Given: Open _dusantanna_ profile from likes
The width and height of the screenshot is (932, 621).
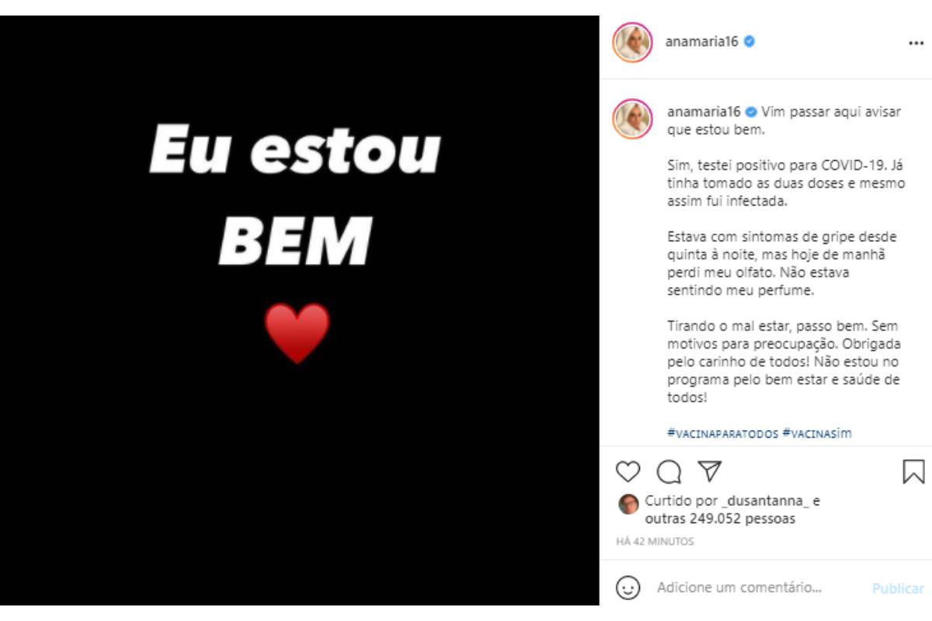Looking at the screenshot, I should pos(765,501).
